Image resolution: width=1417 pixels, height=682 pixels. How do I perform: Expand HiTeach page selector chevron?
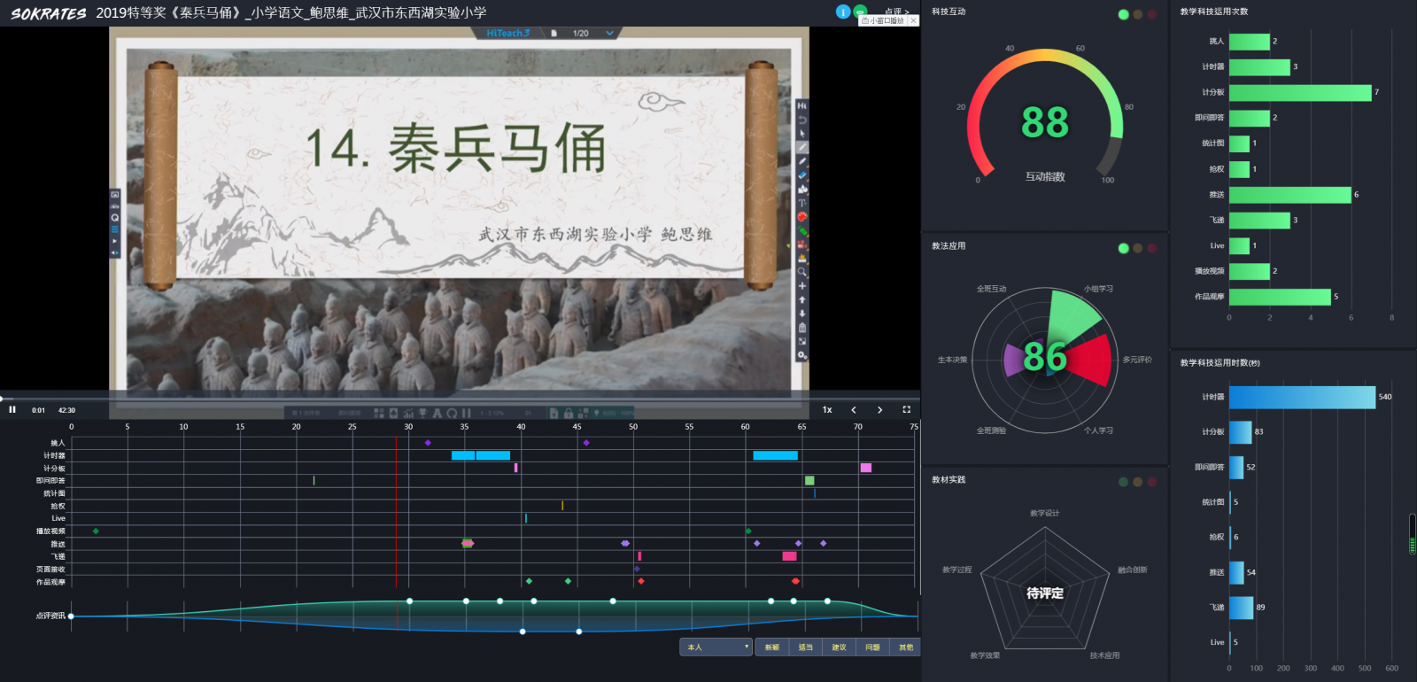click(x=609, y=34)
